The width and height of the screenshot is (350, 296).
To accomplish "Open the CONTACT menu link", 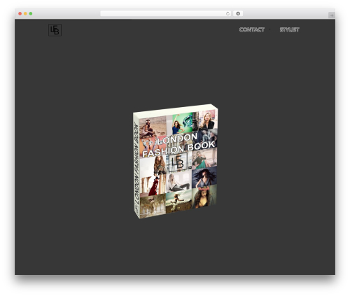I will pyautogui.click(x=252, y=29).
